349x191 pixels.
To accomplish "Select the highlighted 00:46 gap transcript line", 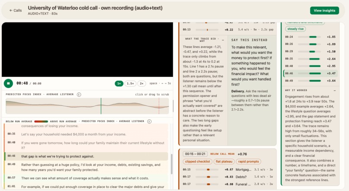I will coord(86,156).
